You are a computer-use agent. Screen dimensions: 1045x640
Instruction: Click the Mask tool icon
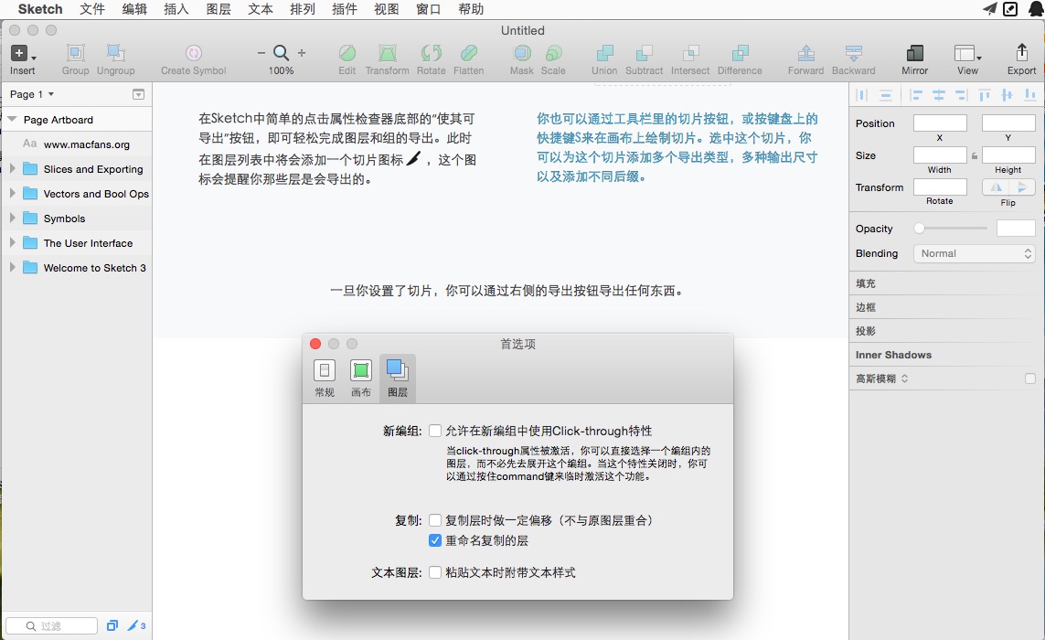[522, 53]
